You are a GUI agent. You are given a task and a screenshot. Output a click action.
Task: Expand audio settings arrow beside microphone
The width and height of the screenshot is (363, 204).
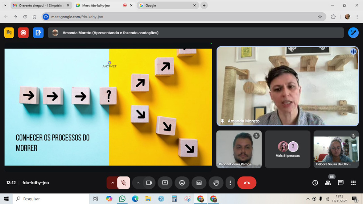tap(113, 183)
